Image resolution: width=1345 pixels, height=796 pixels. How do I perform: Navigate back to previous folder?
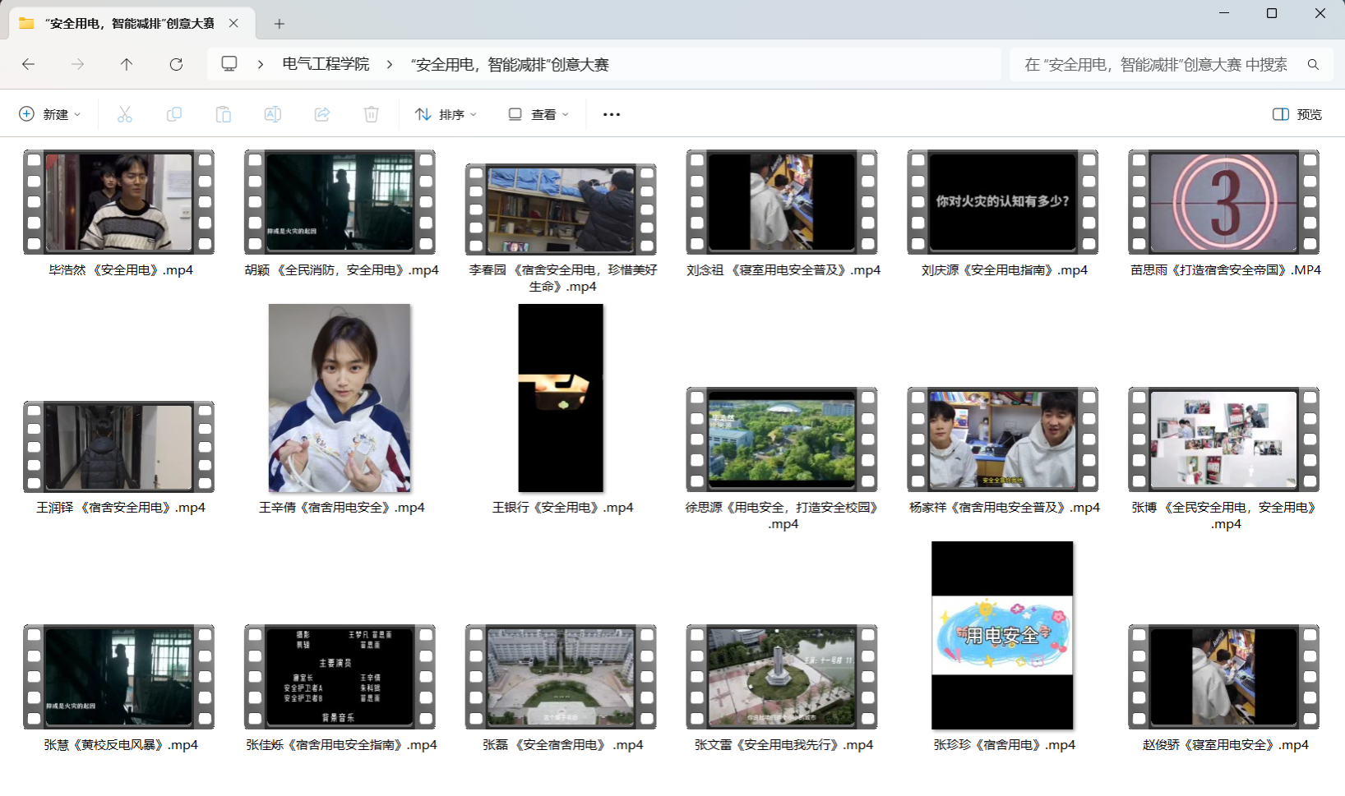point(29,64)
